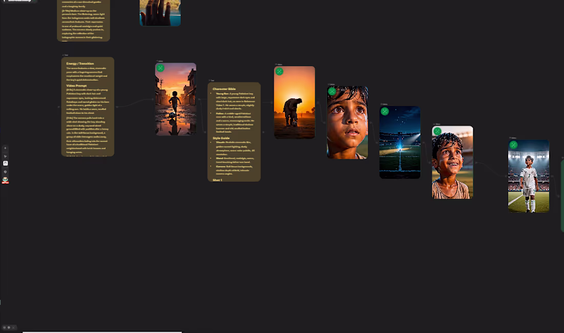Click the 'Character Bible' heading

click(224, 89)
